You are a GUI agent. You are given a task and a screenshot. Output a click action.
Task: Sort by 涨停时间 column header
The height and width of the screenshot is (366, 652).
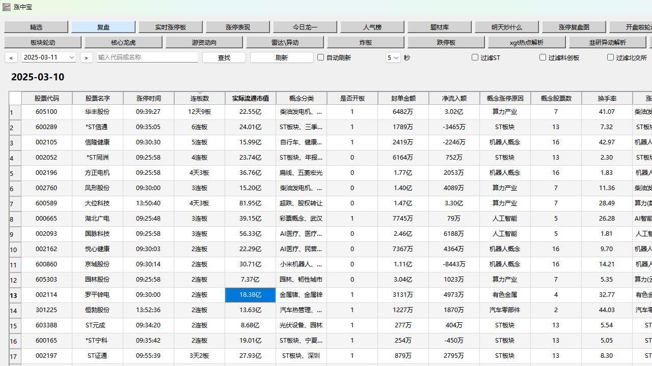tap(149, 98)
